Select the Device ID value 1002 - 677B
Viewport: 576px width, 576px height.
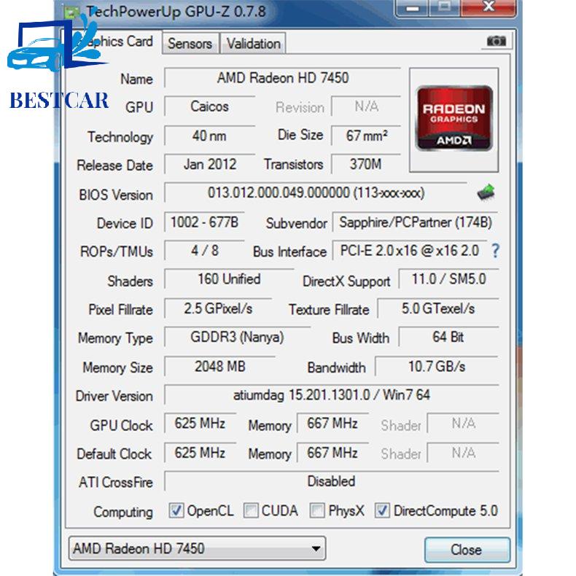pos(204,222)
